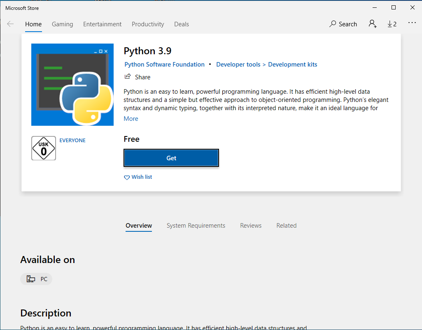This screenshot has width=422, height=330.
Task: Close the Microsoft Store window
Action: [412, 7]
